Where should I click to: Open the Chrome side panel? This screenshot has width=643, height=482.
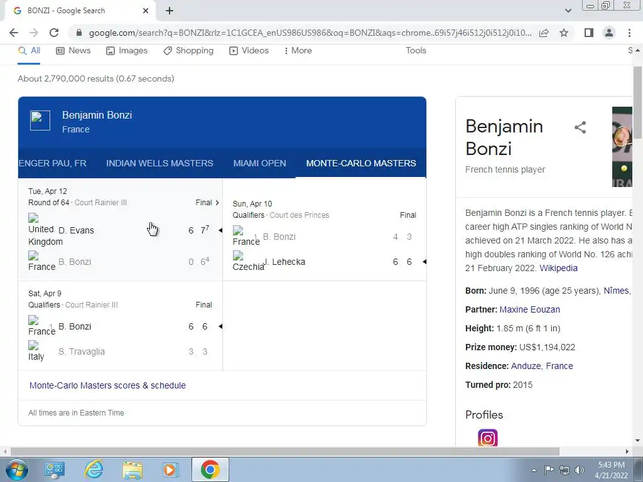[x=589, y=33]
